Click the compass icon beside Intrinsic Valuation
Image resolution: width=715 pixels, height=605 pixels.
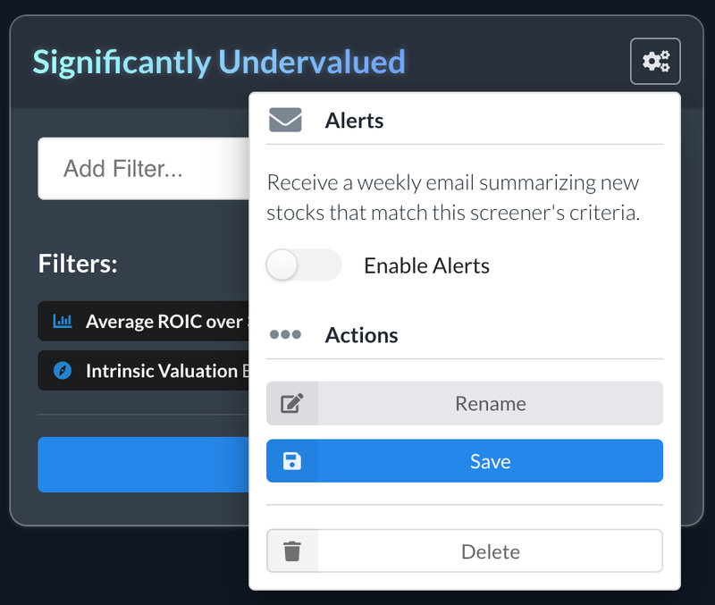pyautogui.click(x=63, y=370)
